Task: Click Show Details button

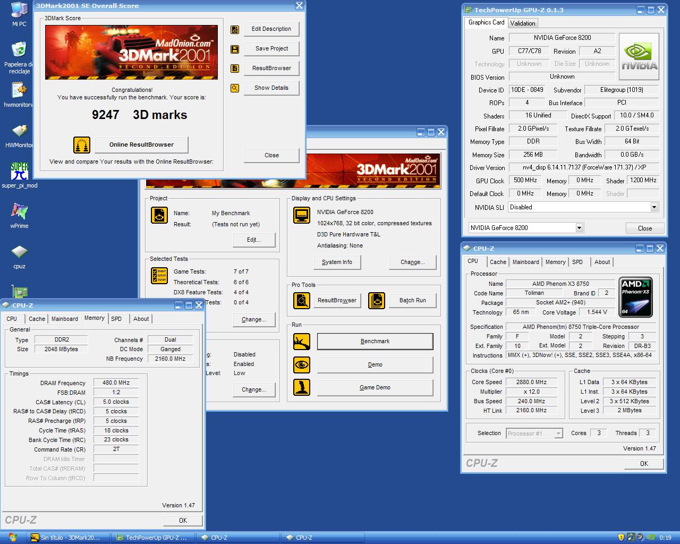Action: coord(271,88)
